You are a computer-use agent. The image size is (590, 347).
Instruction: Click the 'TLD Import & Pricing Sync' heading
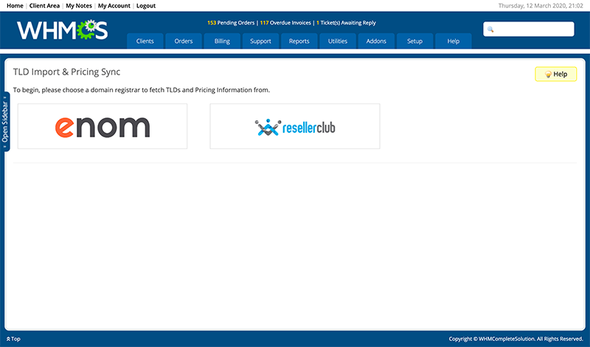(66, 72)
